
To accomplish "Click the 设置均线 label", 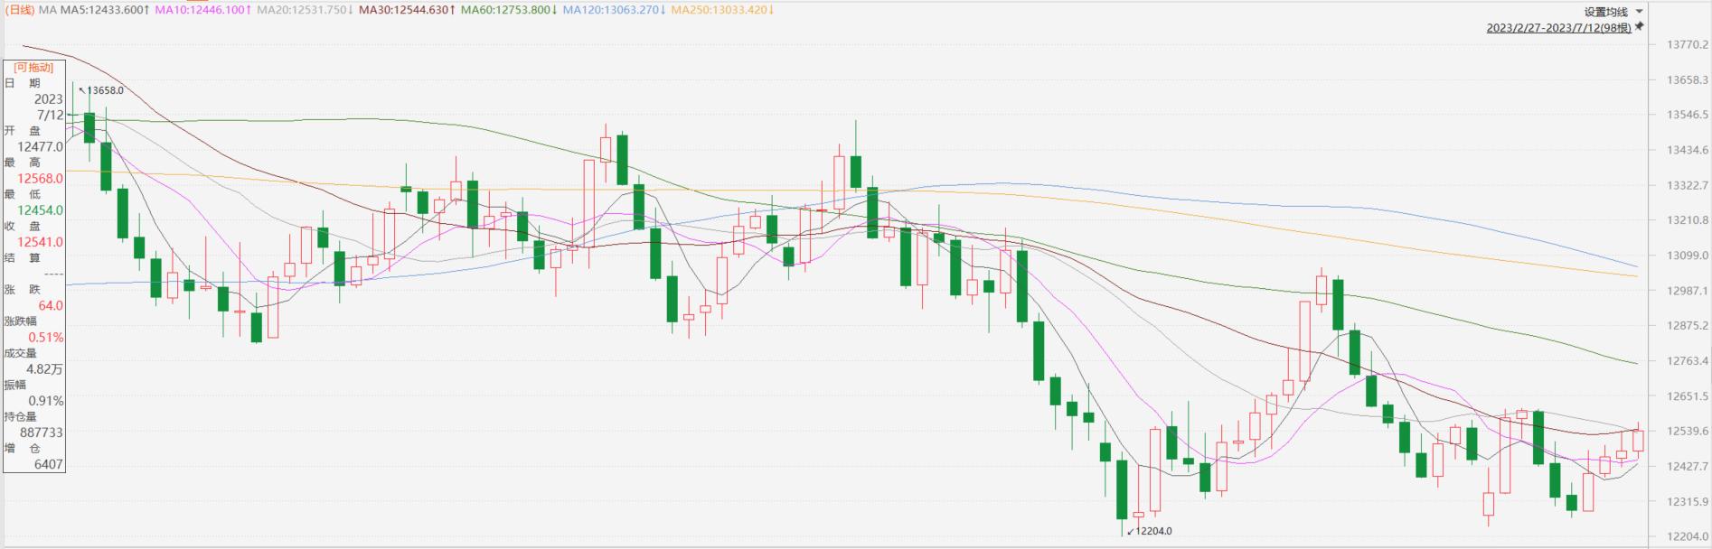I will tap(1606, 12).
